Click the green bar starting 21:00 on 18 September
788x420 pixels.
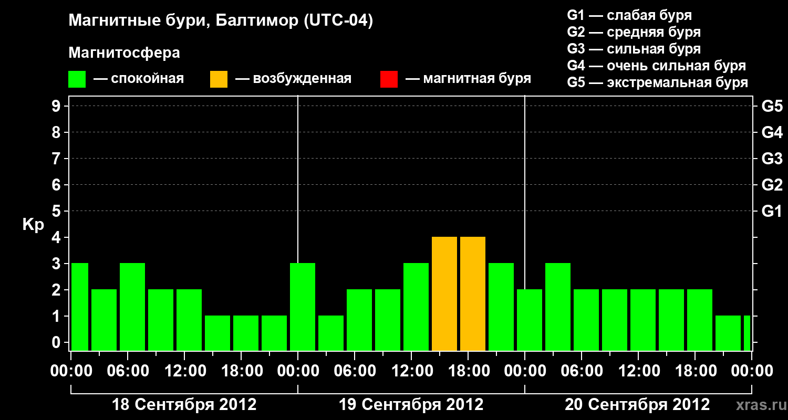point(274,333)
